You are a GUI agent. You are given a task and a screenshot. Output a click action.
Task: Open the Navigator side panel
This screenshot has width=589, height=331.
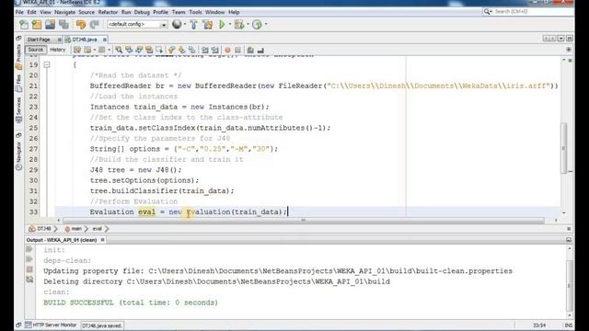[18, 155]
